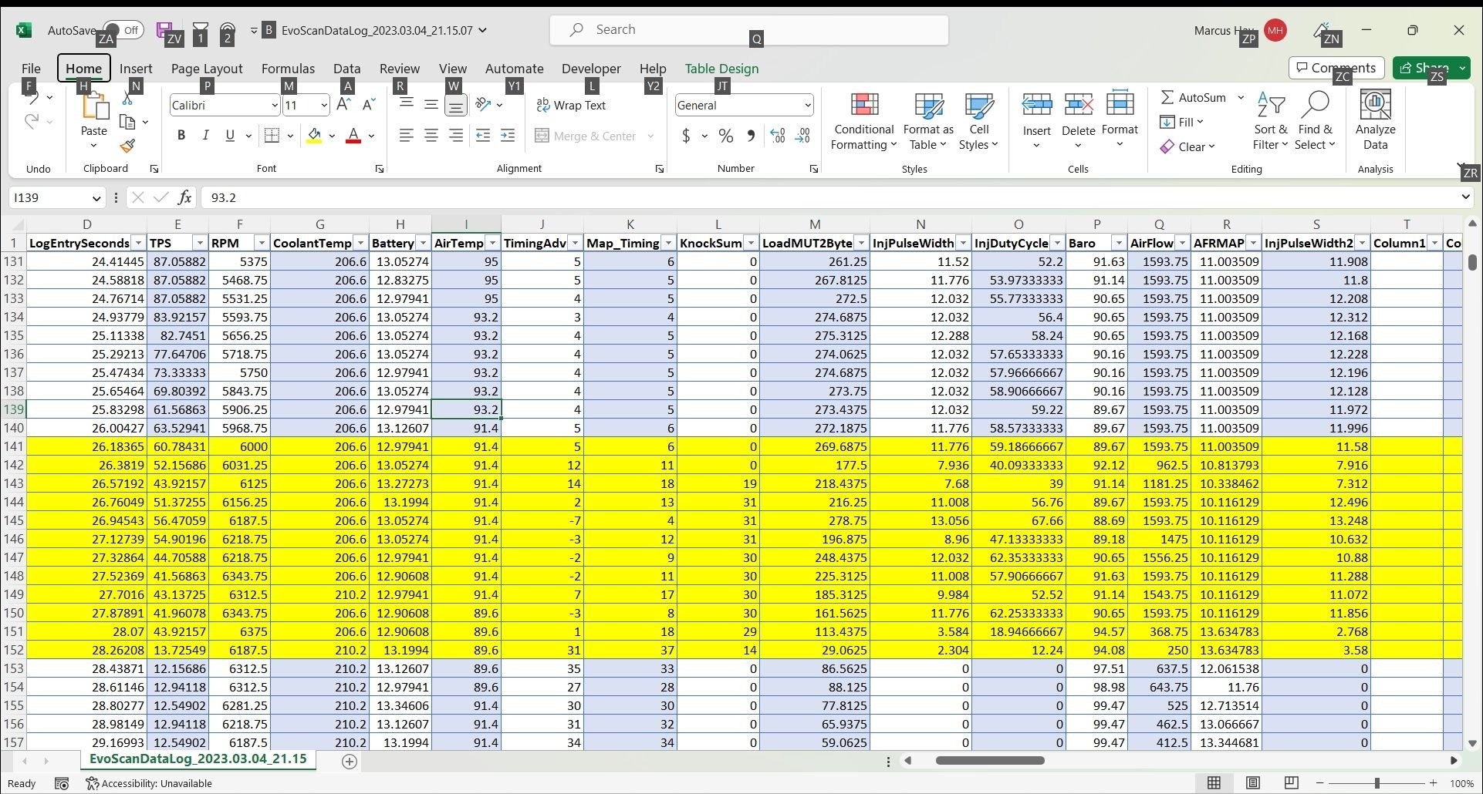
Task: Apply the yellow fill color swatch
Action: [x=314, y=136]
